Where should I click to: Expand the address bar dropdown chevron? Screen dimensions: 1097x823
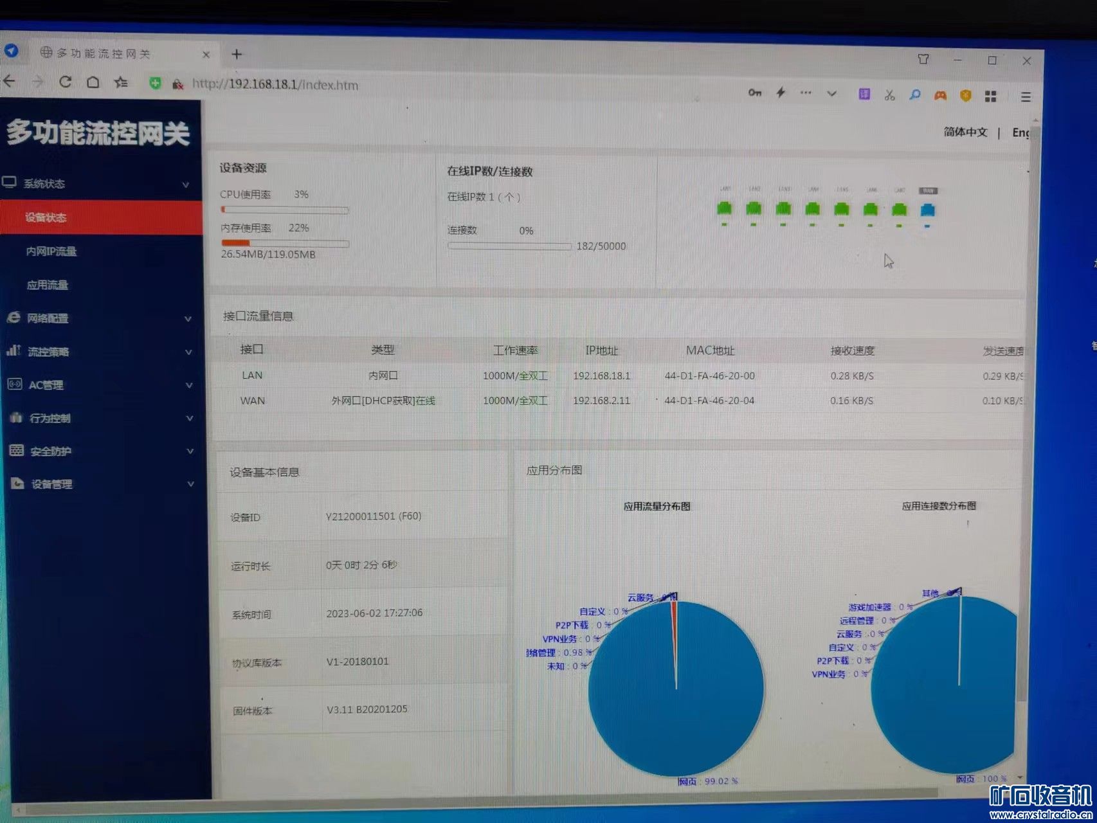(x=831, y=93)
